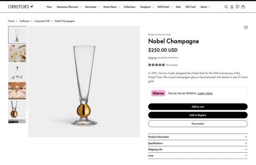Click the Add to cart button
The height and width of the screenshot is (165, 256).
198,107
